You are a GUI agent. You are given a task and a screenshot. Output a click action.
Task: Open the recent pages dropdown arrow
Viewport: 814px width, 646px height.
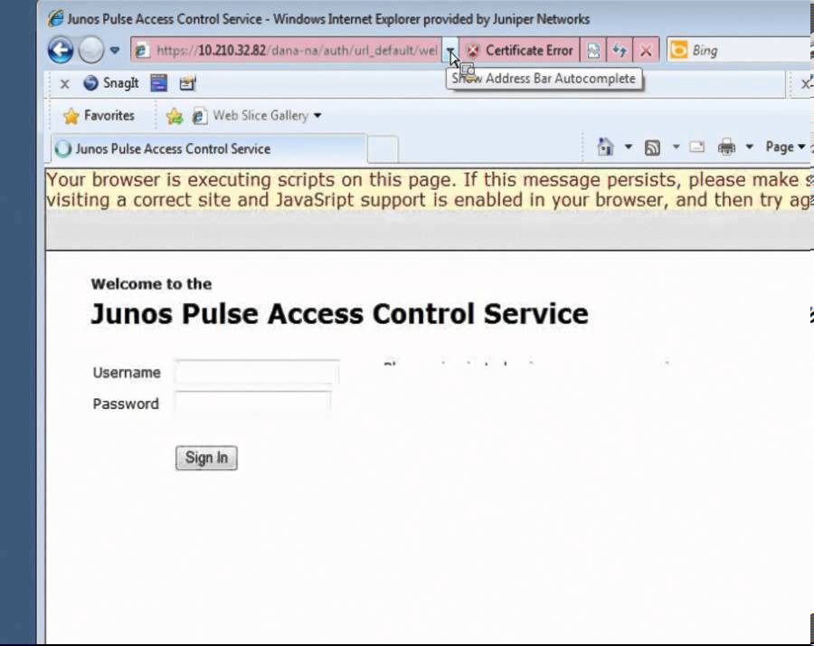pyautogui.click(x=115, y=51)
